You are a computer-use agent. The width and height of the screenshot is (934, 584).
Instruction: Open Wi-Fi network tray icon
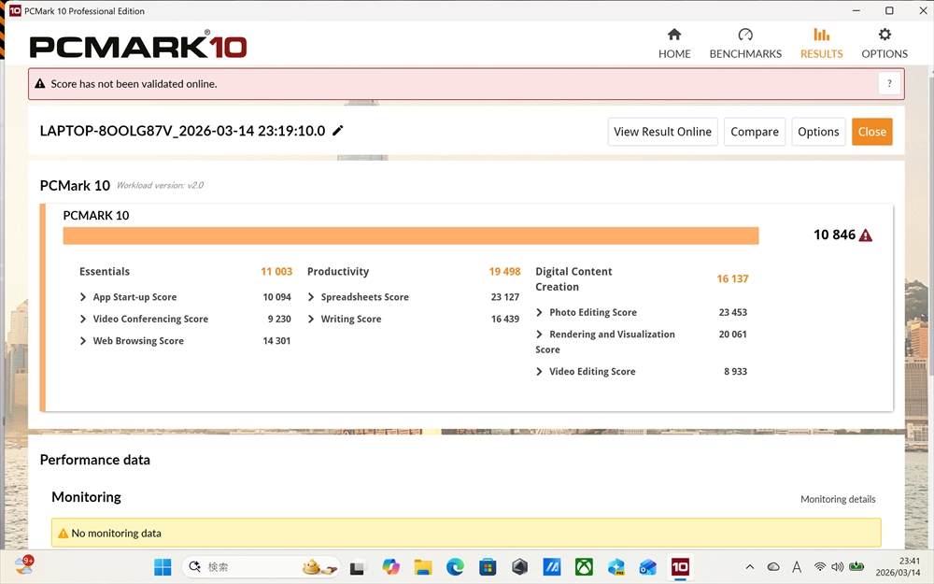[x=820, y=567]
